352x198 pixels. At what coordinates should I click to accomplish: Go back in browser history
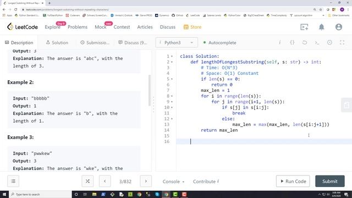4,9
